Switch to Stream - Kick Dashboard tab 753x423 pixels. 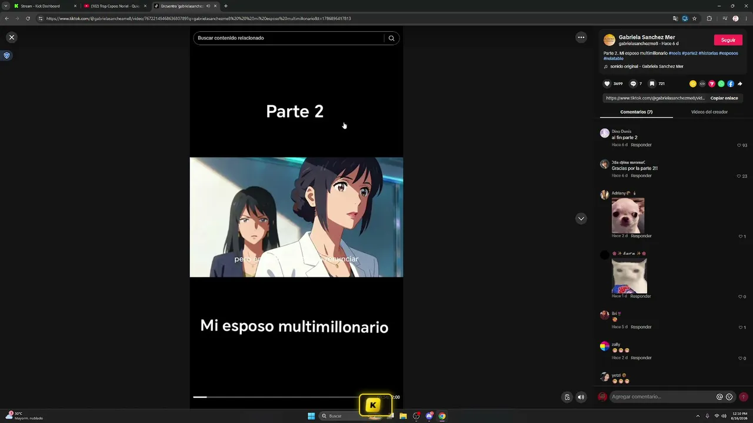[45, 6]
